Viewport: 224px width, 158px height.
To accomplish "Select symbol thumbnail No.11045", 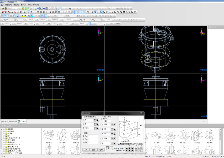I will click(x=170, y=136).
